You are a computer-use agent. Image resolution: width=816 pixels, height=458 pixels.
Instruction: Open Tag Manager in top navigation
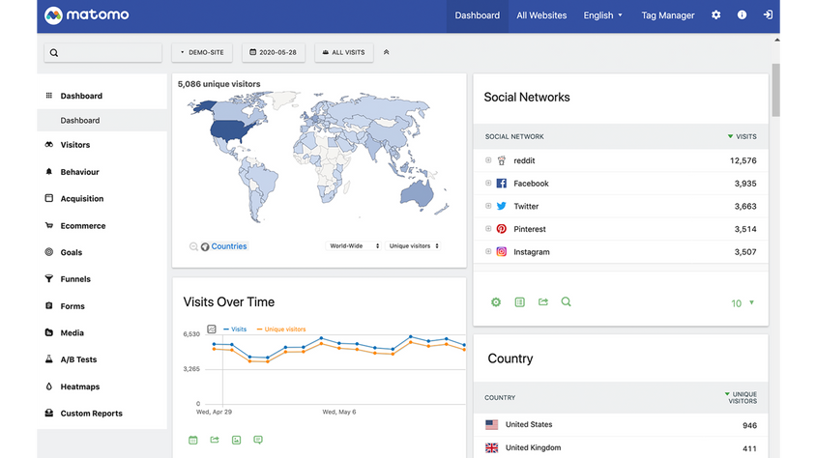click(668, 15)
